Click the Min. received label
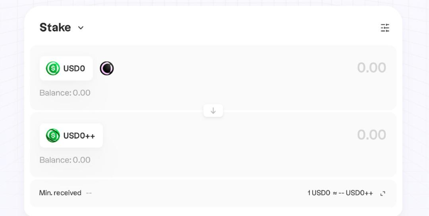 [x=60, y=193]
